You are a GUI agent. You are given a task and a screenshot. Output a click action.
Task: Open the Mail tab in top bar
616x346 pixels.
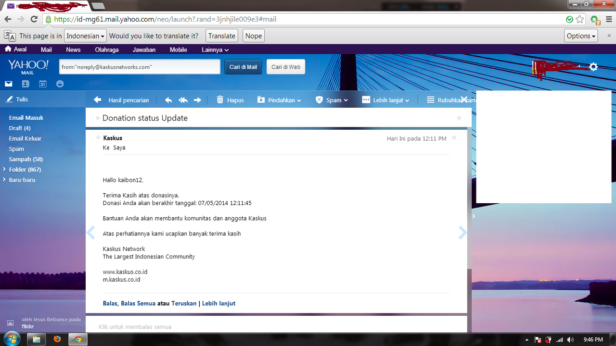46,49
